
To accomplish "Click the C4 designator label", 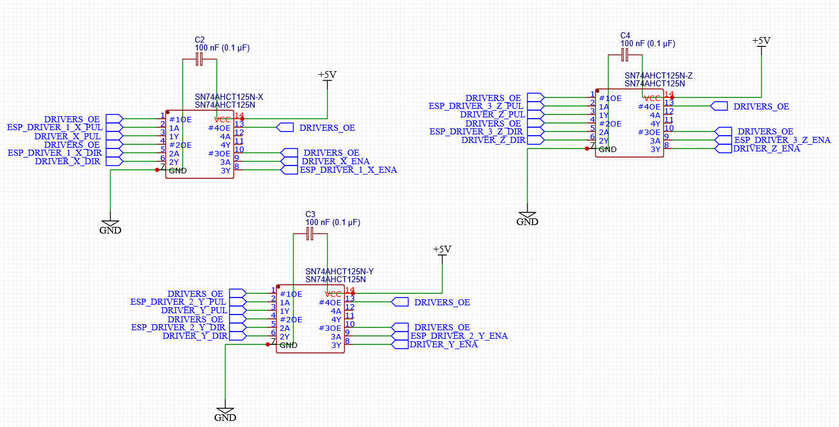I will 625,35.
